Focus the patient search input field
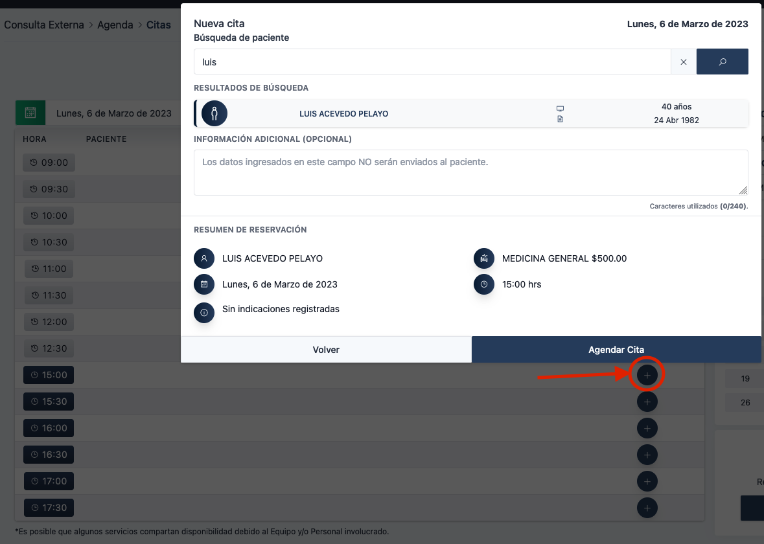764x544 pixels. pos(432,62)
